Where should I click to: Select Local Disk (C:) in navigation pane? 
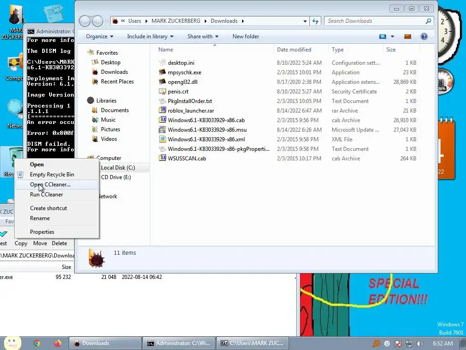point(118,168)
